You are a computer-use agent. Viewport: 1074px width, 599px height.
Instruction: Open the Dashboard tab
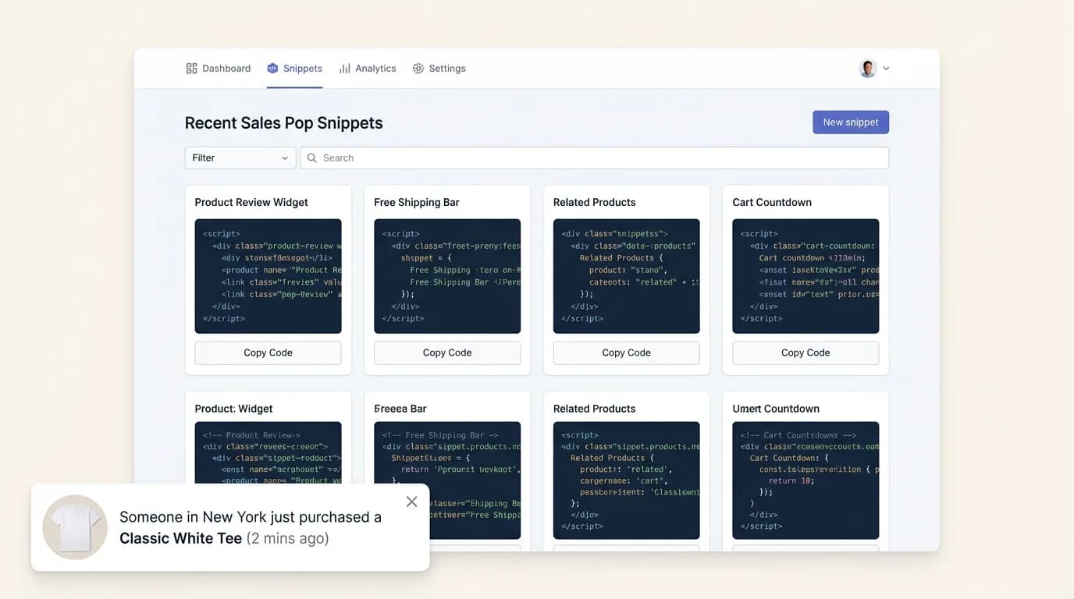pos(219,69)
